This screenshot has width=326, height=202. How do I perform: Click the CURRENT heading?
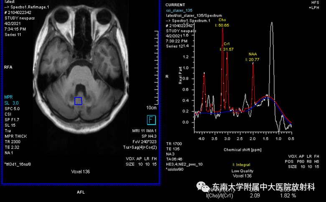[175, 5]
